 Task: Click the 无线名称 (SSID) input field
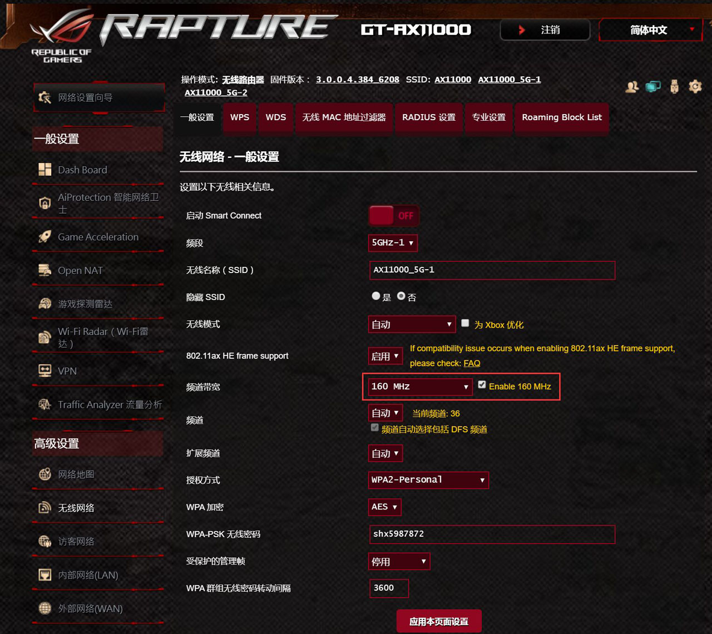[x=492, y=270]
